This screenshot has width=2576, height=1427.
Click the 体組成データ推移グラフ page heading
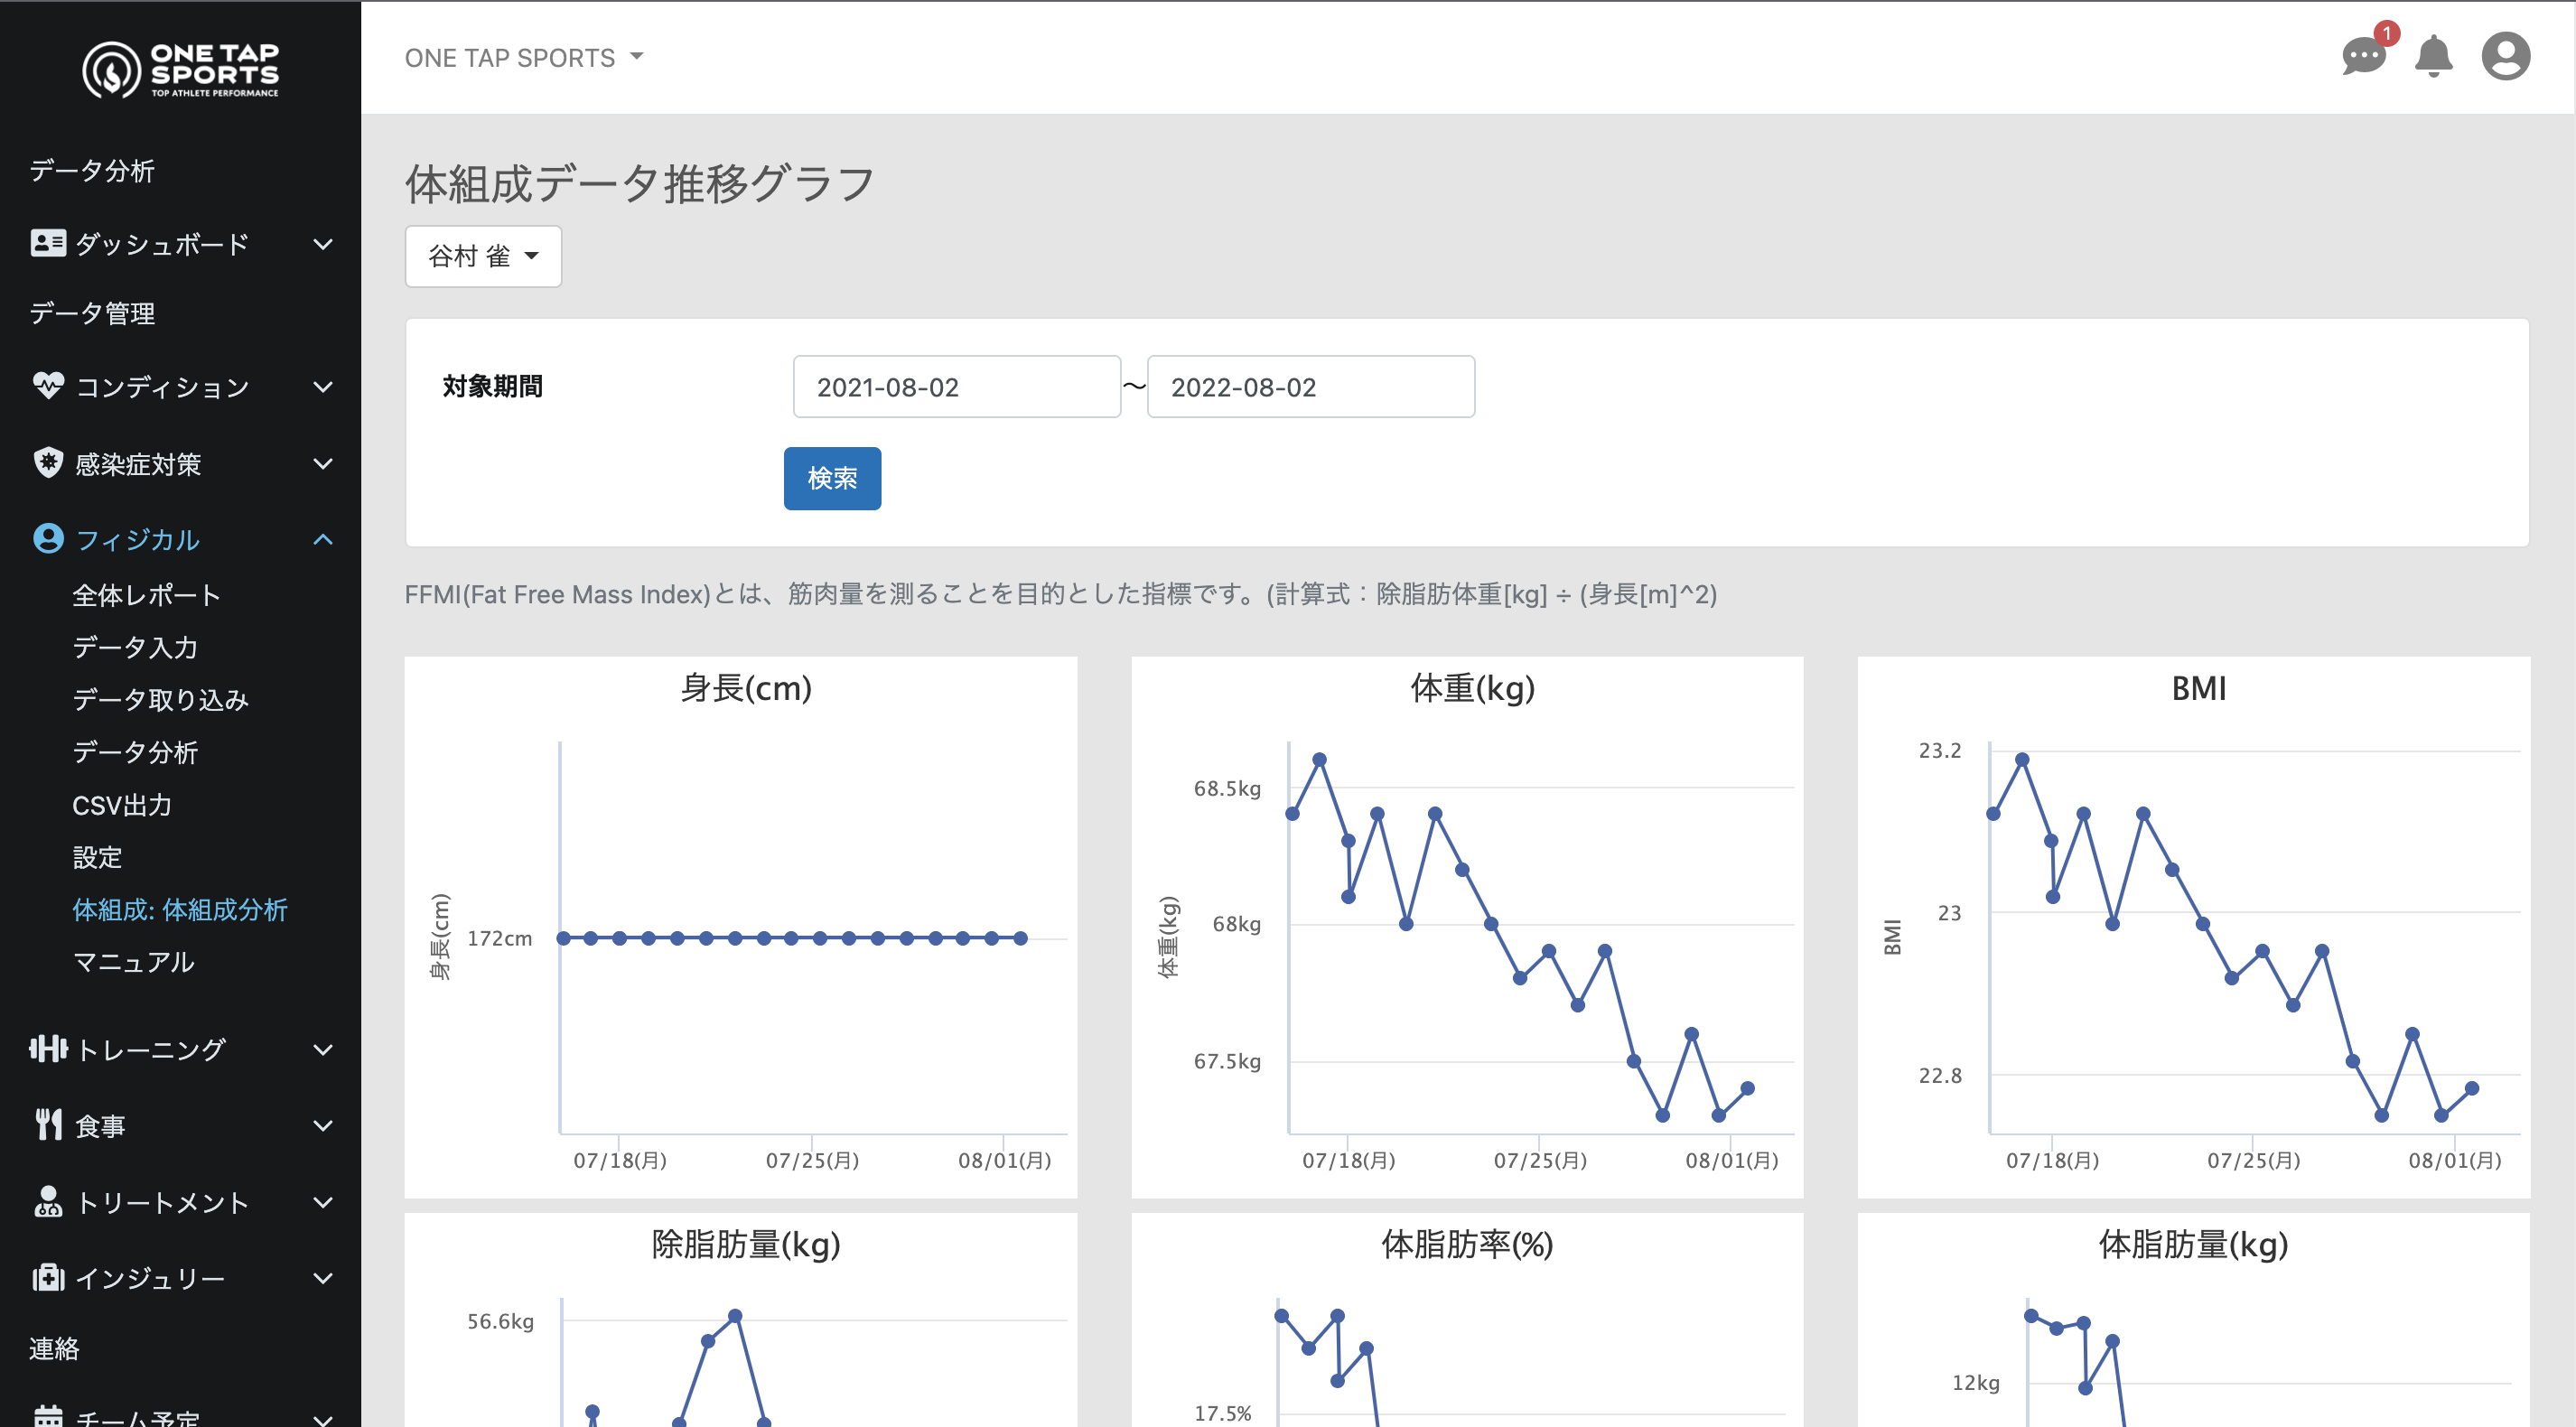[x=640, y=184]
